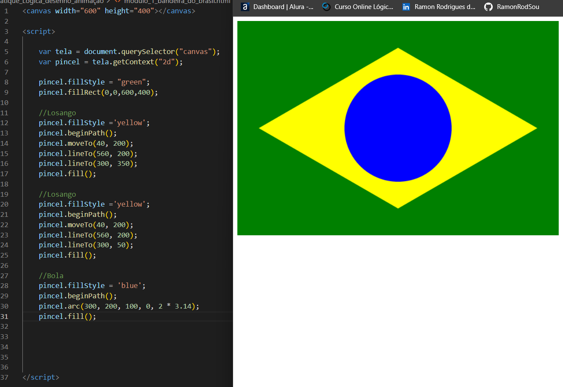
Task: Click the //Losango comment on line 19
Action: click(57, 194)
